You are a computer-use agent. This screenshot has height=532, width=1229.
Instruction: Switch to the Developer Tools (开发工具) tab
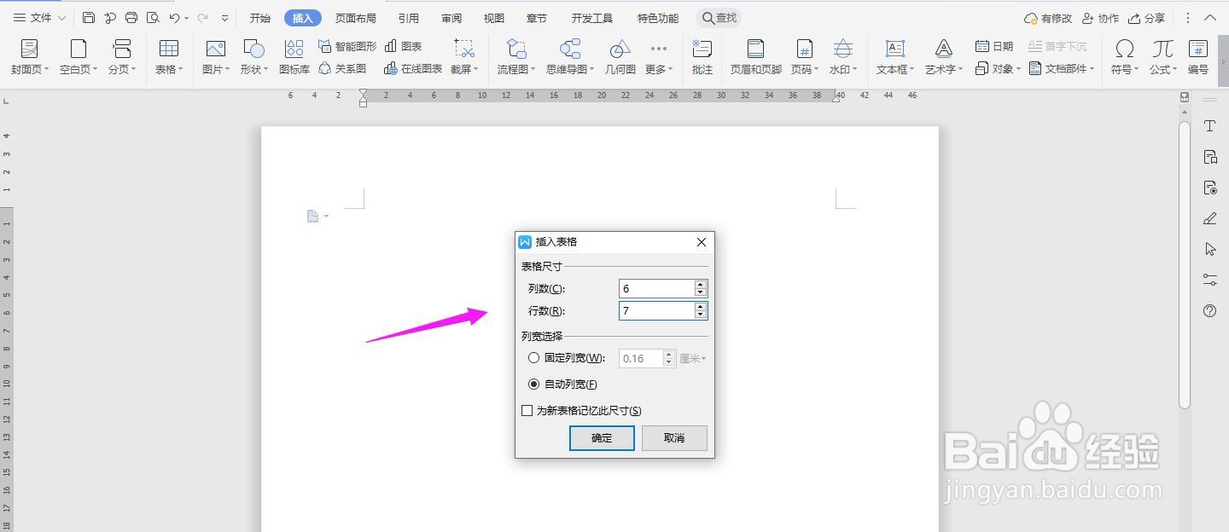tap(592, 18)
